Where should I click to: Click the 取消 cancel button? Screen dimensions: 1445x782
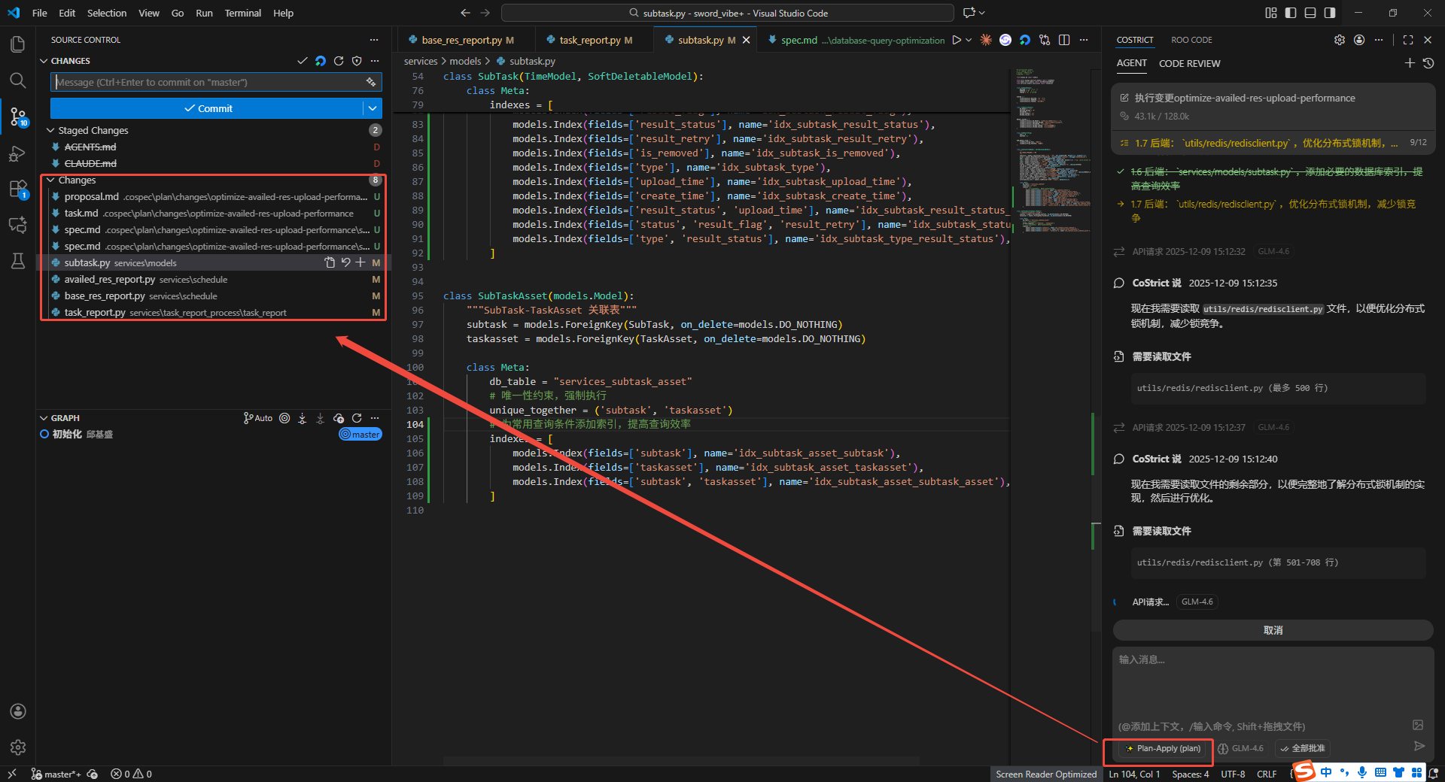tap(1273, 630)
